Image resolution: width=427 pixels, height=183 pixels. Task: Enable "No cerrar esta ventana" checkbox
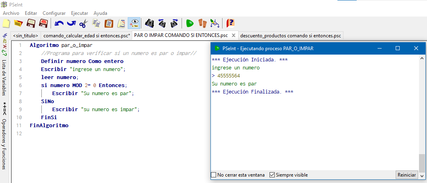click(214, 175)
